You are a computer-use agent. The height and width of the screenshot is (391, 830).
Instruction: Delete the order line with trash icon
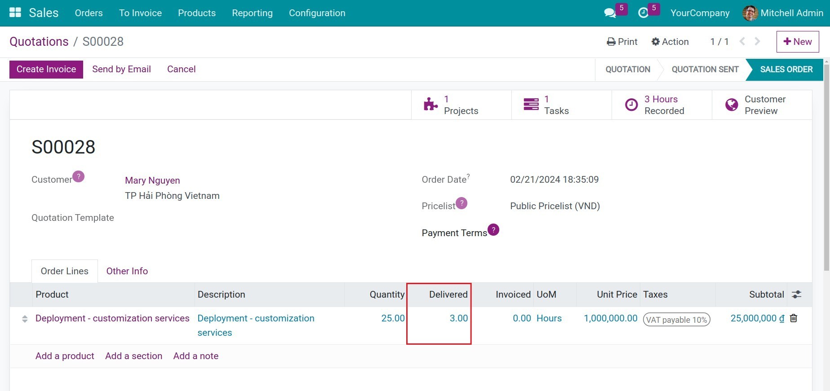(794, 318)
